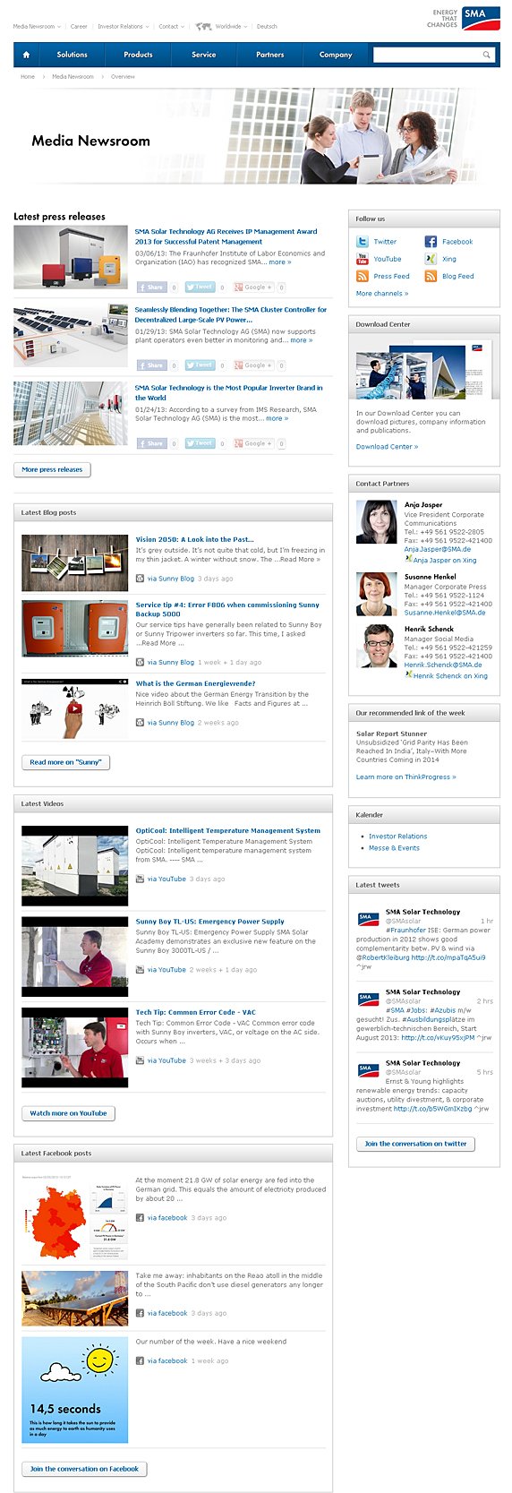Open Vision 2050 blog post title
This screenshot has width=512, height=1493.
click(194, 539)
